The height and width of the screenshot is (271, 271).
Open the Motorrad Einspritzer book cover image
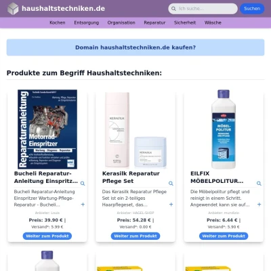(47, 129)
